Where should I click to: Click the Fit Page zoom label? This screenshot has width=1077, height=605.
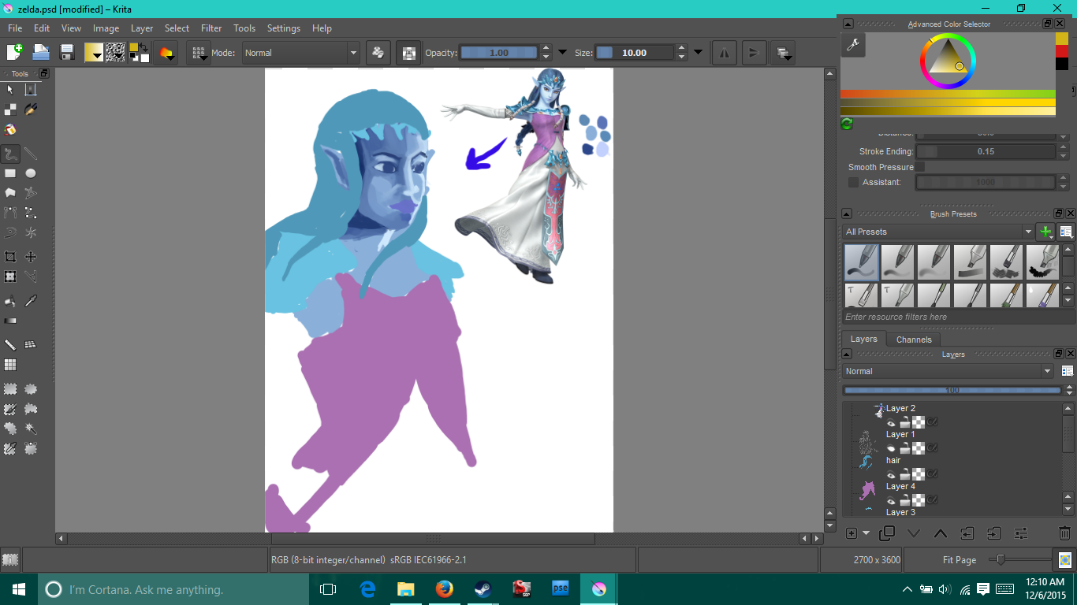(x=959, y=560)
